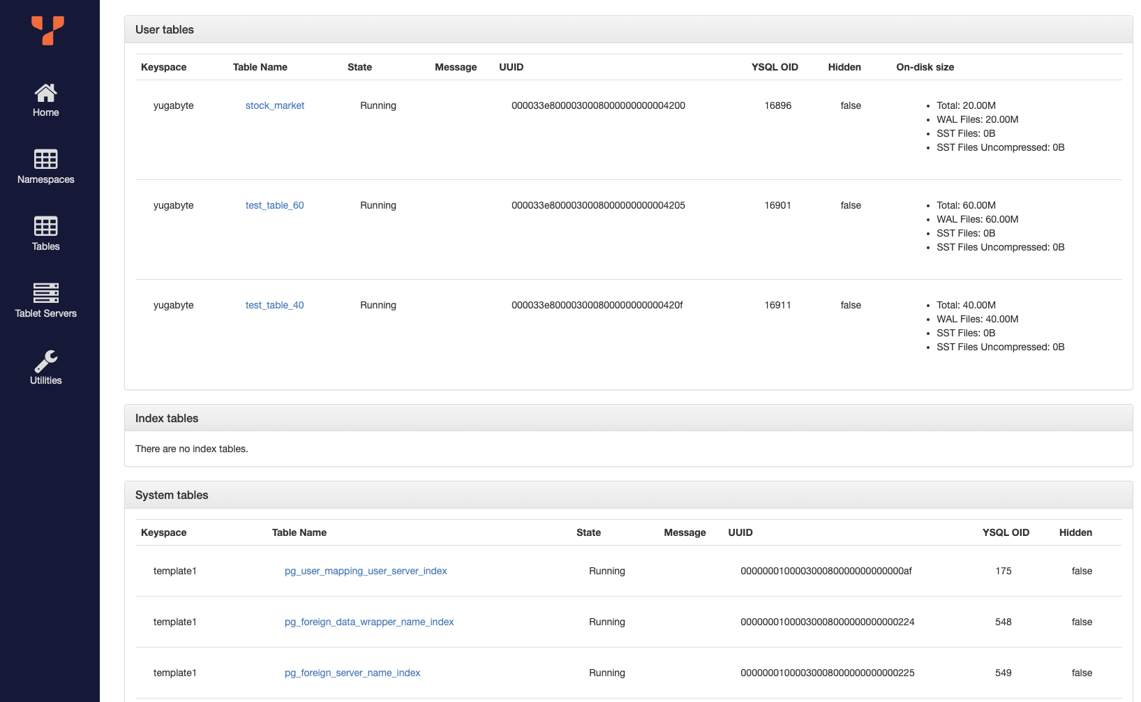Open the Tablet Servers icon
This screenshot has width=1141, height=702.
coord(46,293)
